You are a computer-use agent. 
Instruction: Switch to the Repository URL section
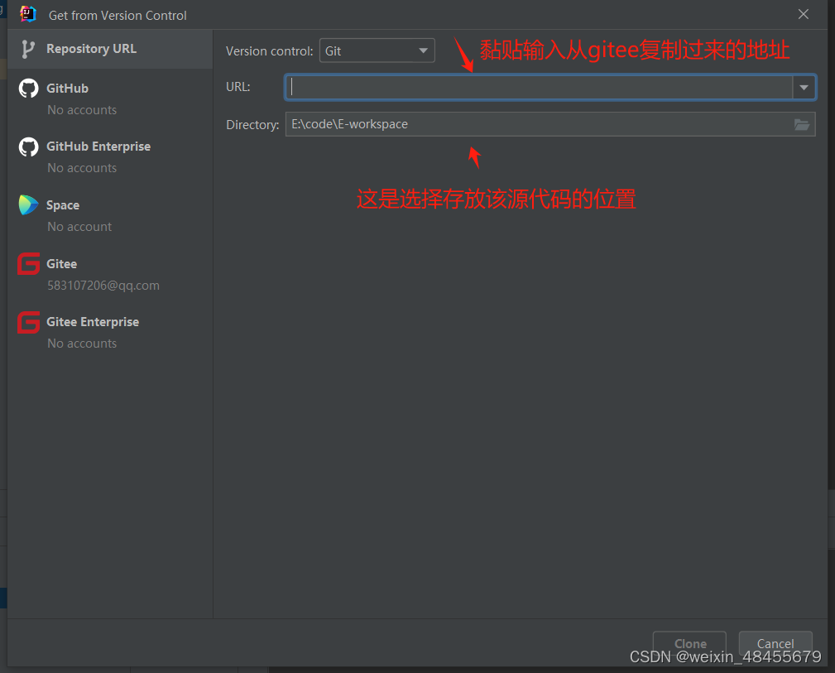[91, 48]
